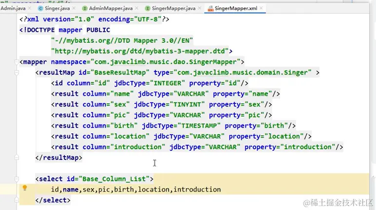Screen dimensions: 376x210
Task: Click the SingerMapper.java interface icon
Action: pos(148,8)
